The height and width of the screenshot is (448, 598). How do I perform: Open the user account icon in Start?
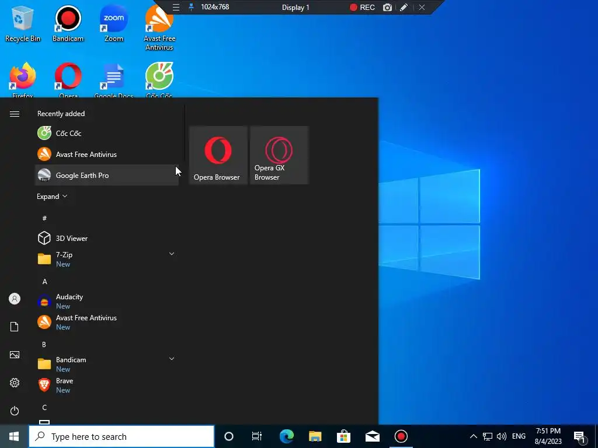[15, 299]
